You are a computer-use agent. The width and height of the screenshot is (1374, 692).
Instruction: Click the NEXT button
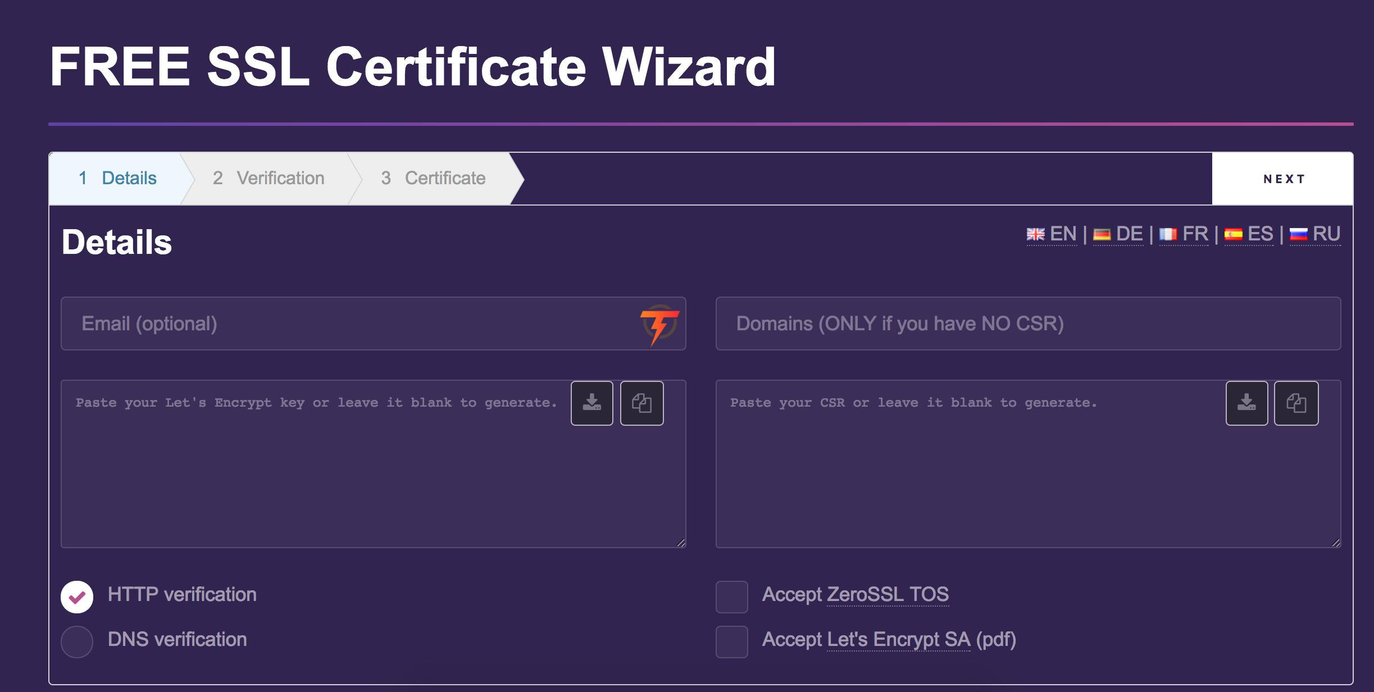coord(1284,178)
